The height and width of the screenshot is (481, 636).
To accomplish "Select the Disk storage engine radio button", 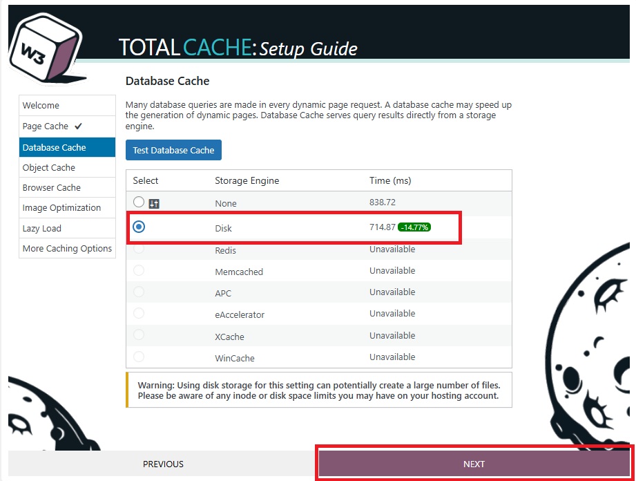I will click(x=139, y=227).
